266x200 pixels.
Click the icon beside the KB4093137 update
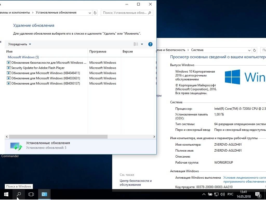tap(9, 83)
